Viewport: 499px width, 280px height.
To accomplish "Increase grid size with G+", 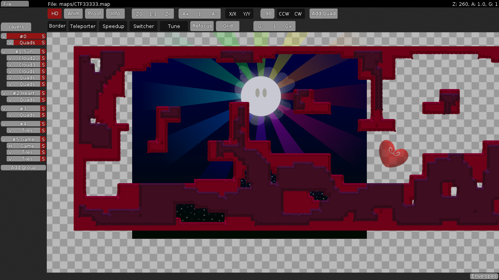I will 288,26.
